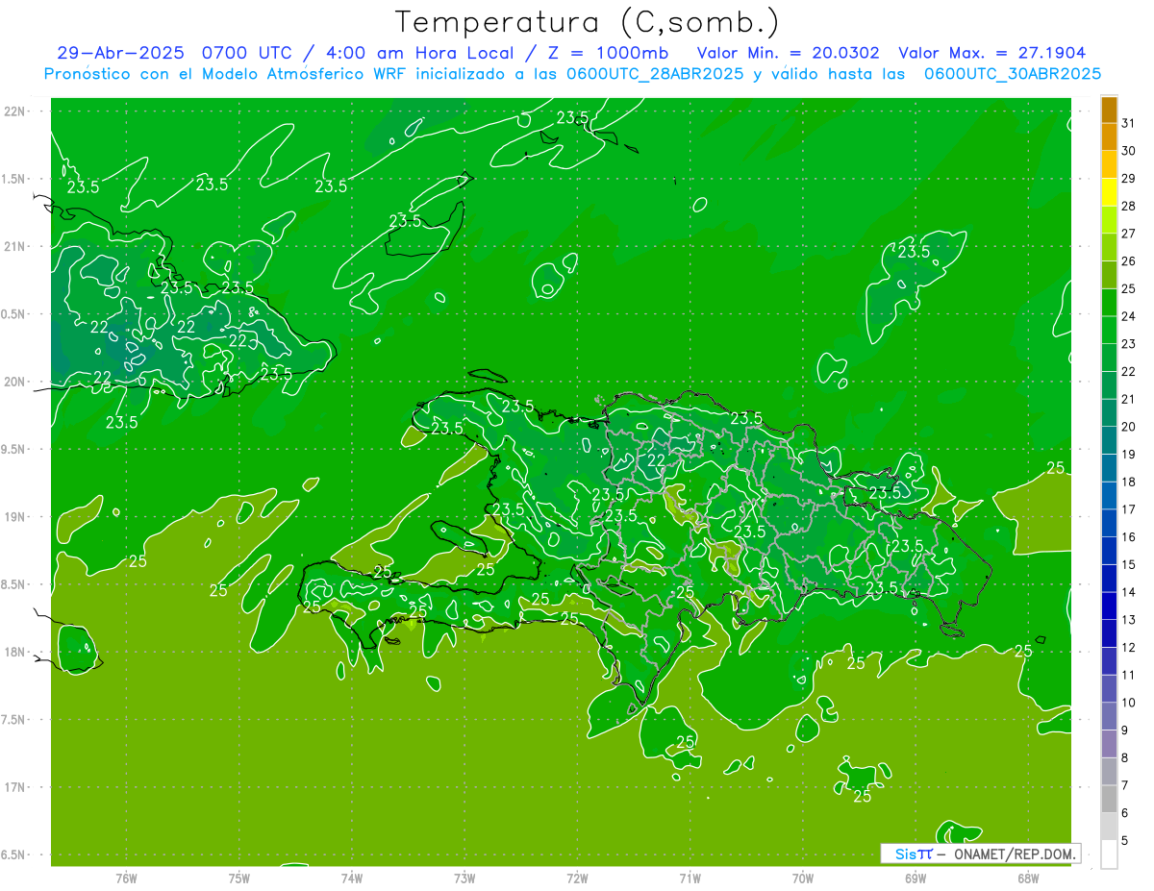Screen dimensions: 1154x891
Task: Click the "21N" latitude axis label
Action: coord(16,246)
